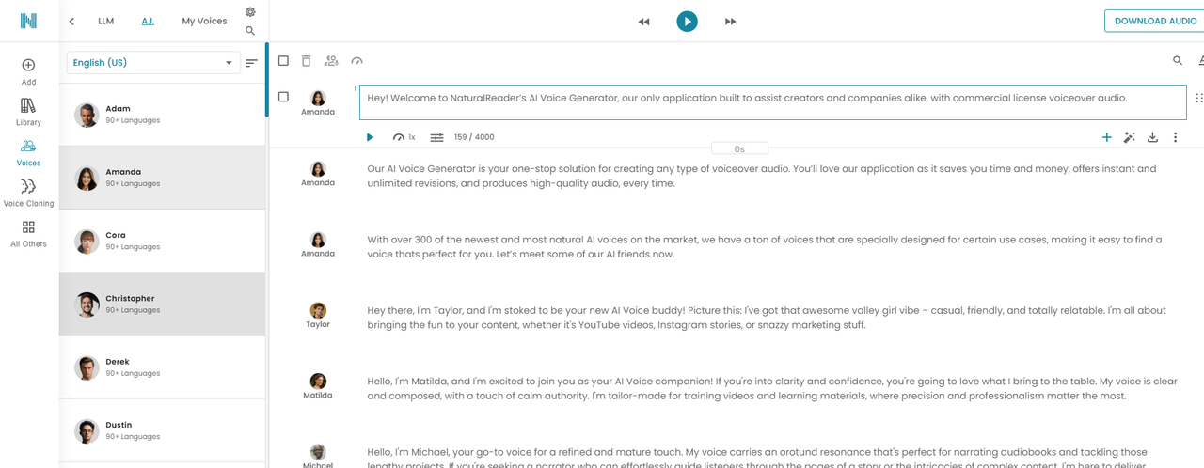The width and height of the screenshot is (1204, 468).
Task: Open the block audio settings sliders icon
Action: [x=436, y=137]
